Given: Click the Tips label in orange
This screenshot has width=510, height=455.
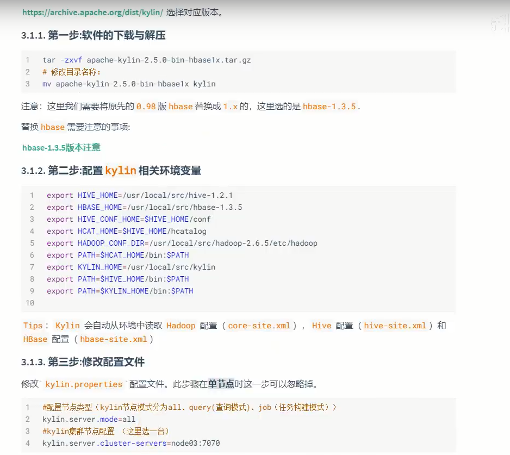Looking at the screenshot, I should [x=33, y=326].
